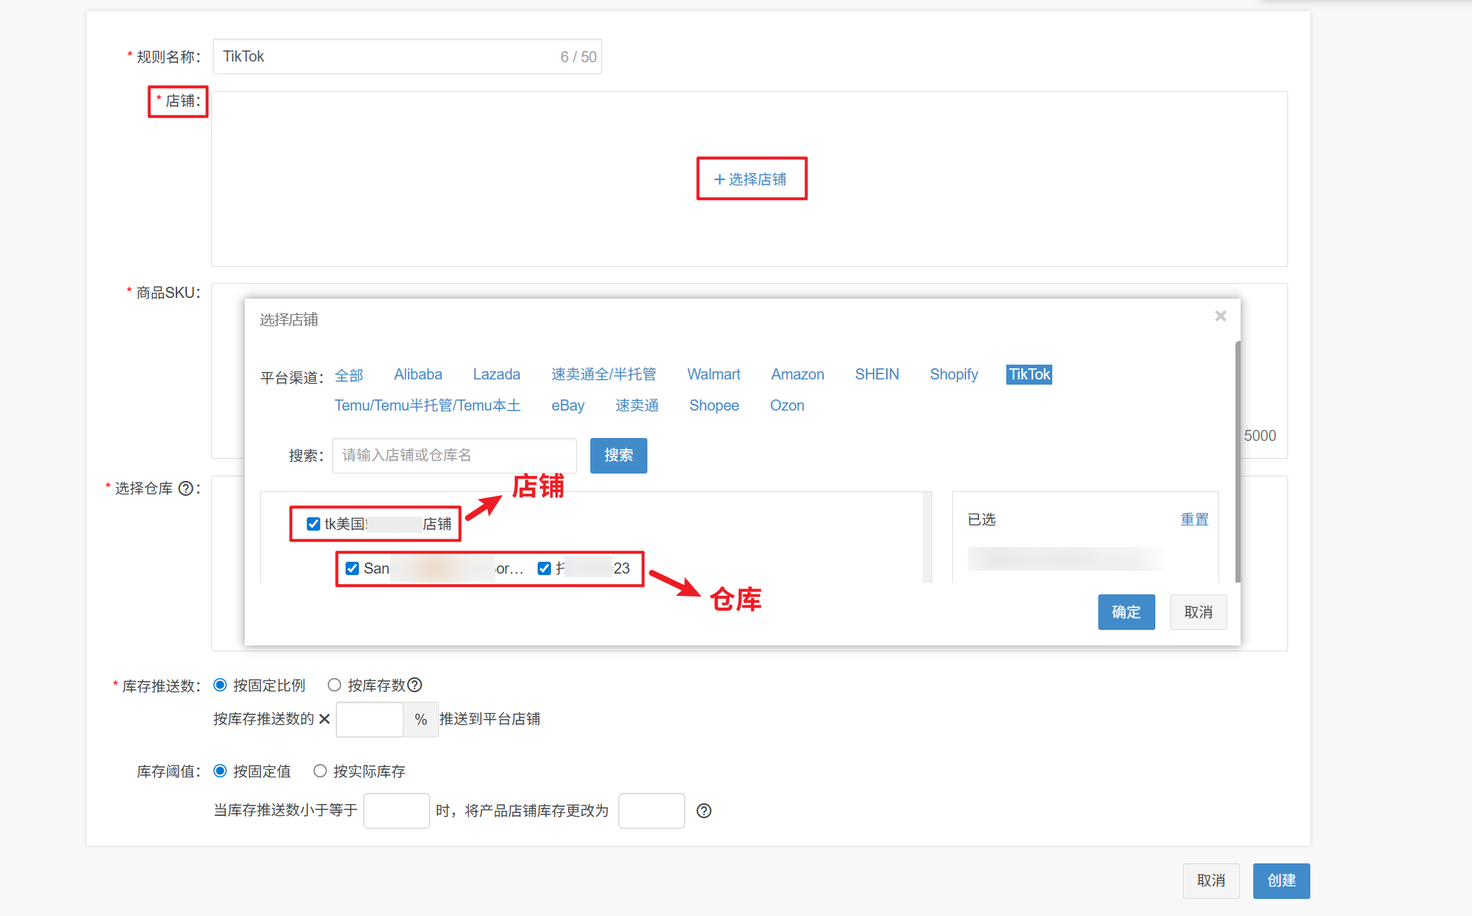Select 全部 platform channel filter

click(x=349, y=375)
